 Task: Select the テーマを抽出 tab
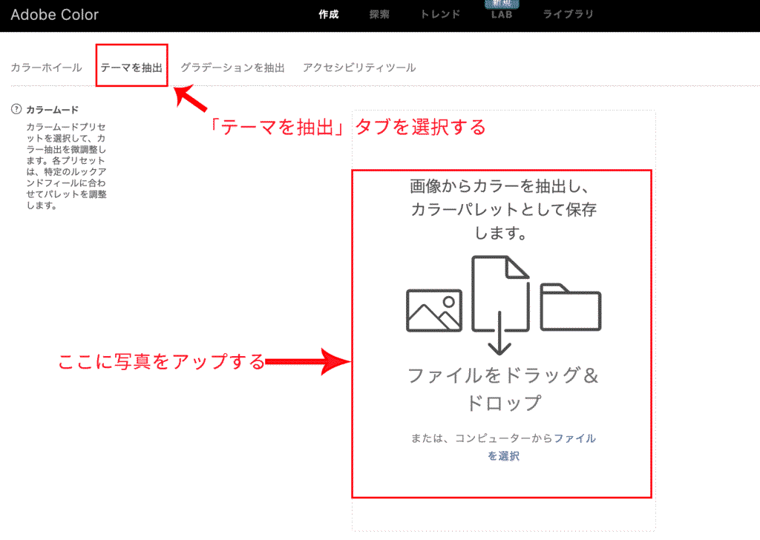tap(131, 67)
